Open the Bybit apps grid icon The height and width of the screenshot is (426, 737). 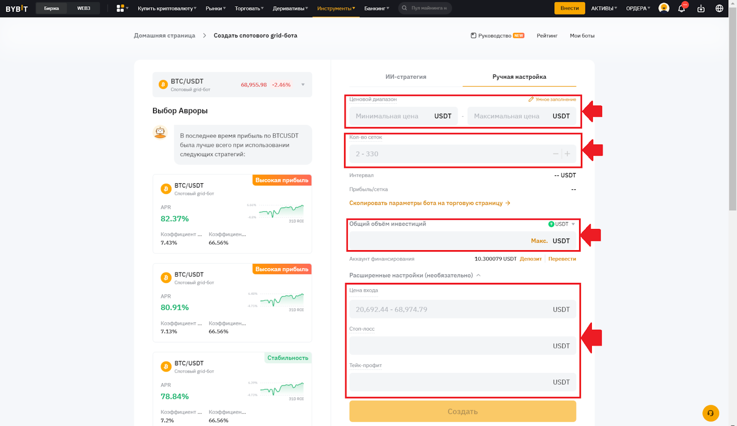120,7
